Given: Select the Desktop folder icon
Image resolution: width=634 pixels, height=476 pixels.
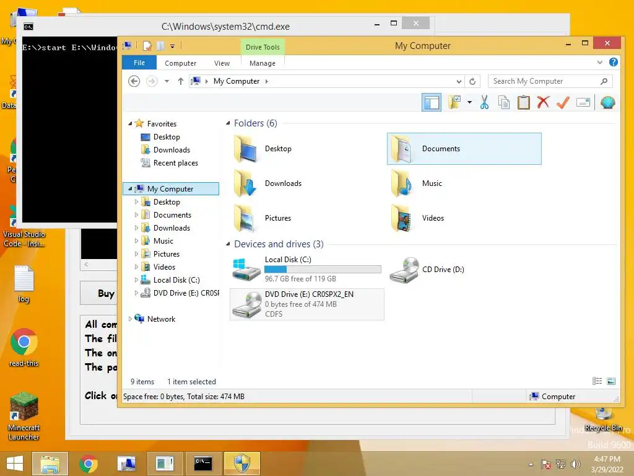Looking at the screenshot, I should [x=246, y=149].
